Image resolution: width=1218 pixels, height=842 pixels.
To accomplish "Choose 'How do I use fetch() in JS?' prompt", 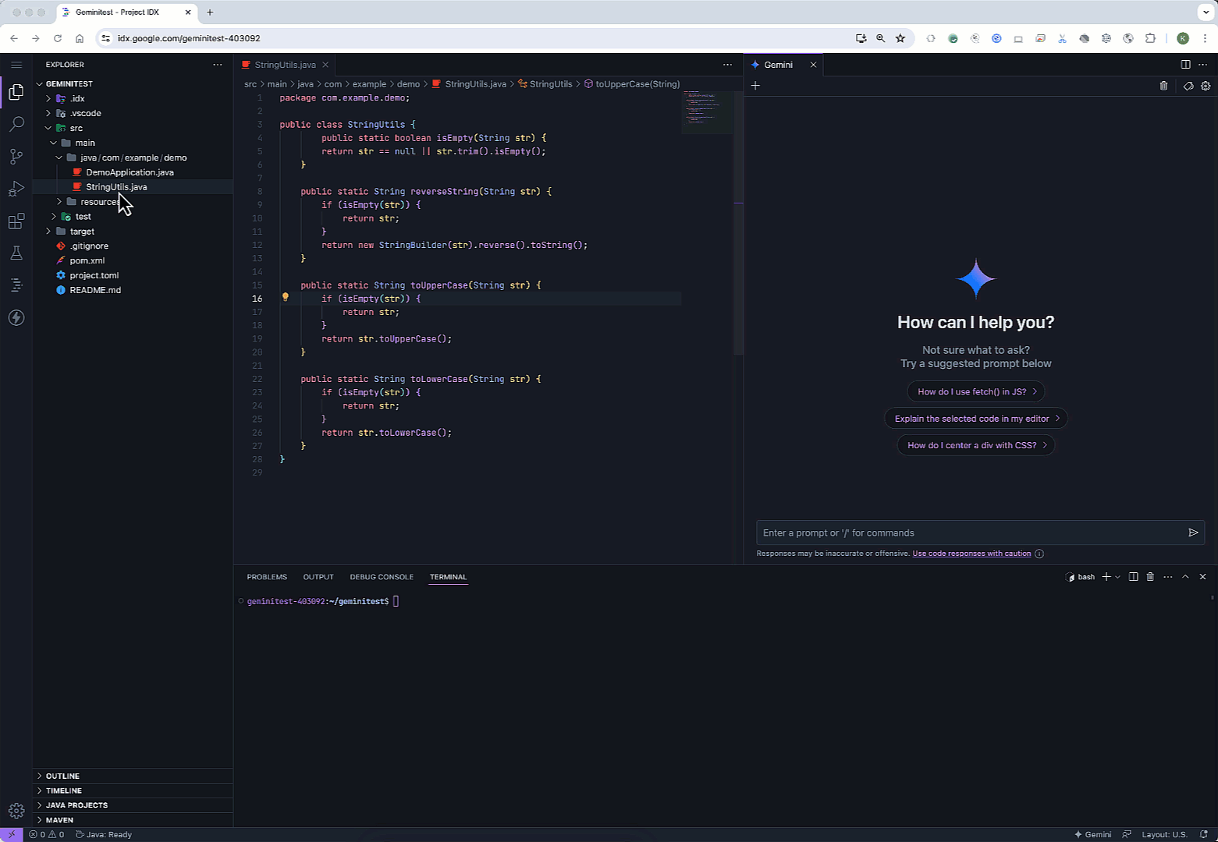I will point(976,391).
